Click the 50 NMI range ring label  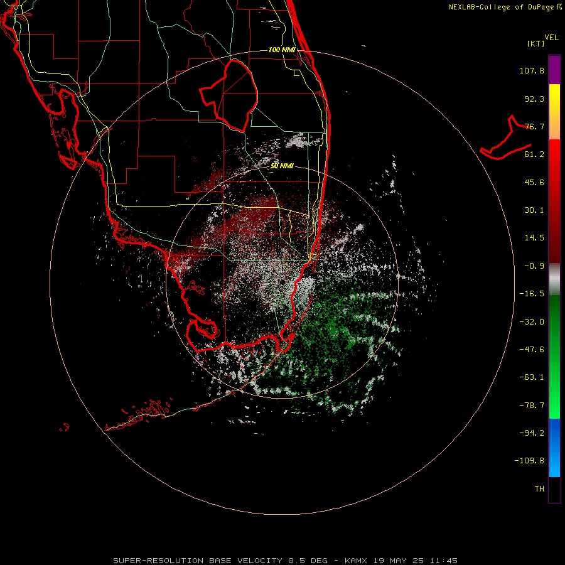tap(282, 166)
